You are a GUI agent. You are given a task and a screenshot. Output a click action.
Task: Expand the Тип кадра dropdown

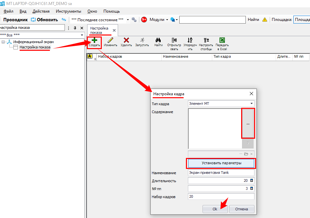(x=251, y=104)
